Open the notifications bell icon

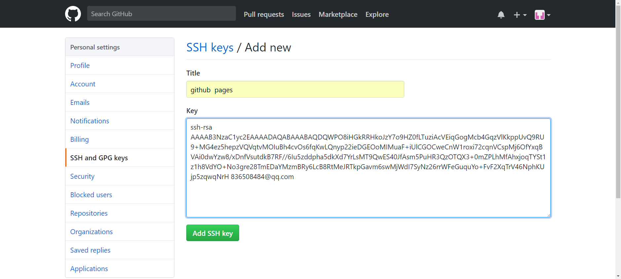pos(501,15)
